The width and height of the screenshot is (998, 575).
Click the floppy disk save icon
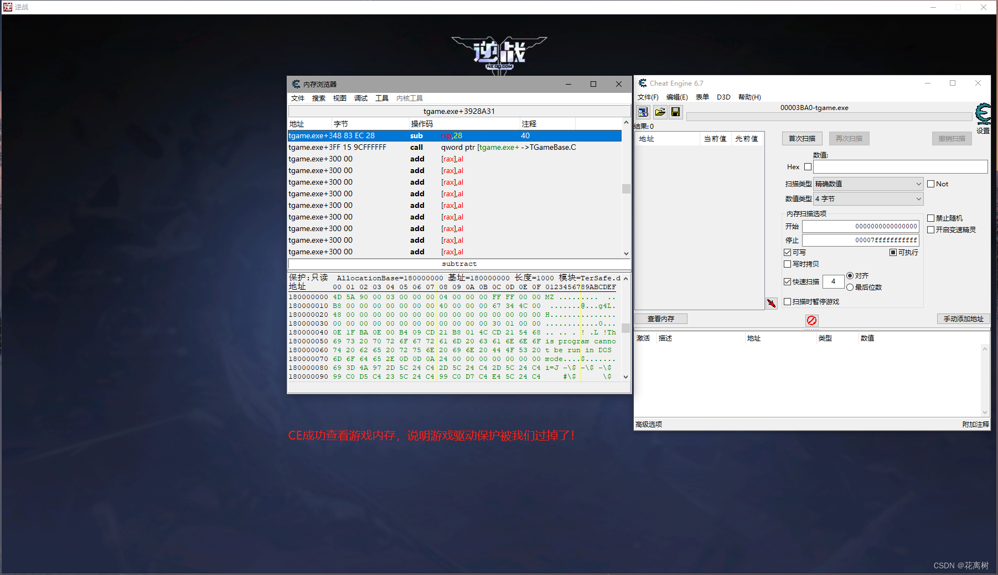coord(675,112)
